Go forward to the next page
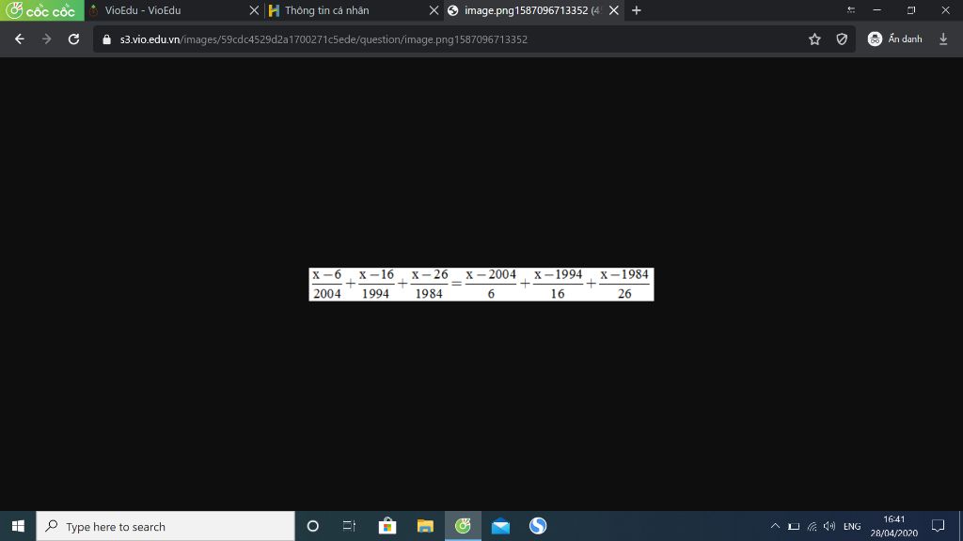Screen dimensions: 963x541 pyautogui.click(x=47, y=39)
